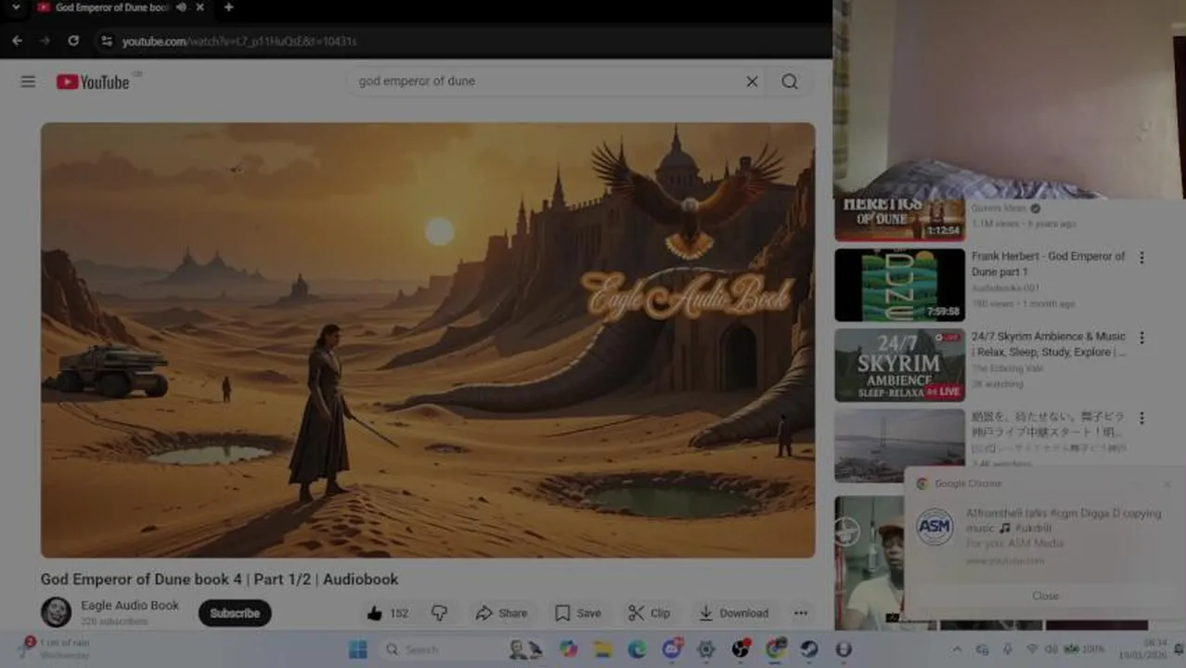Open the Windows Start menu
Image resolution: width=1186 pixels, height=668 pixels.
(358, 649)
